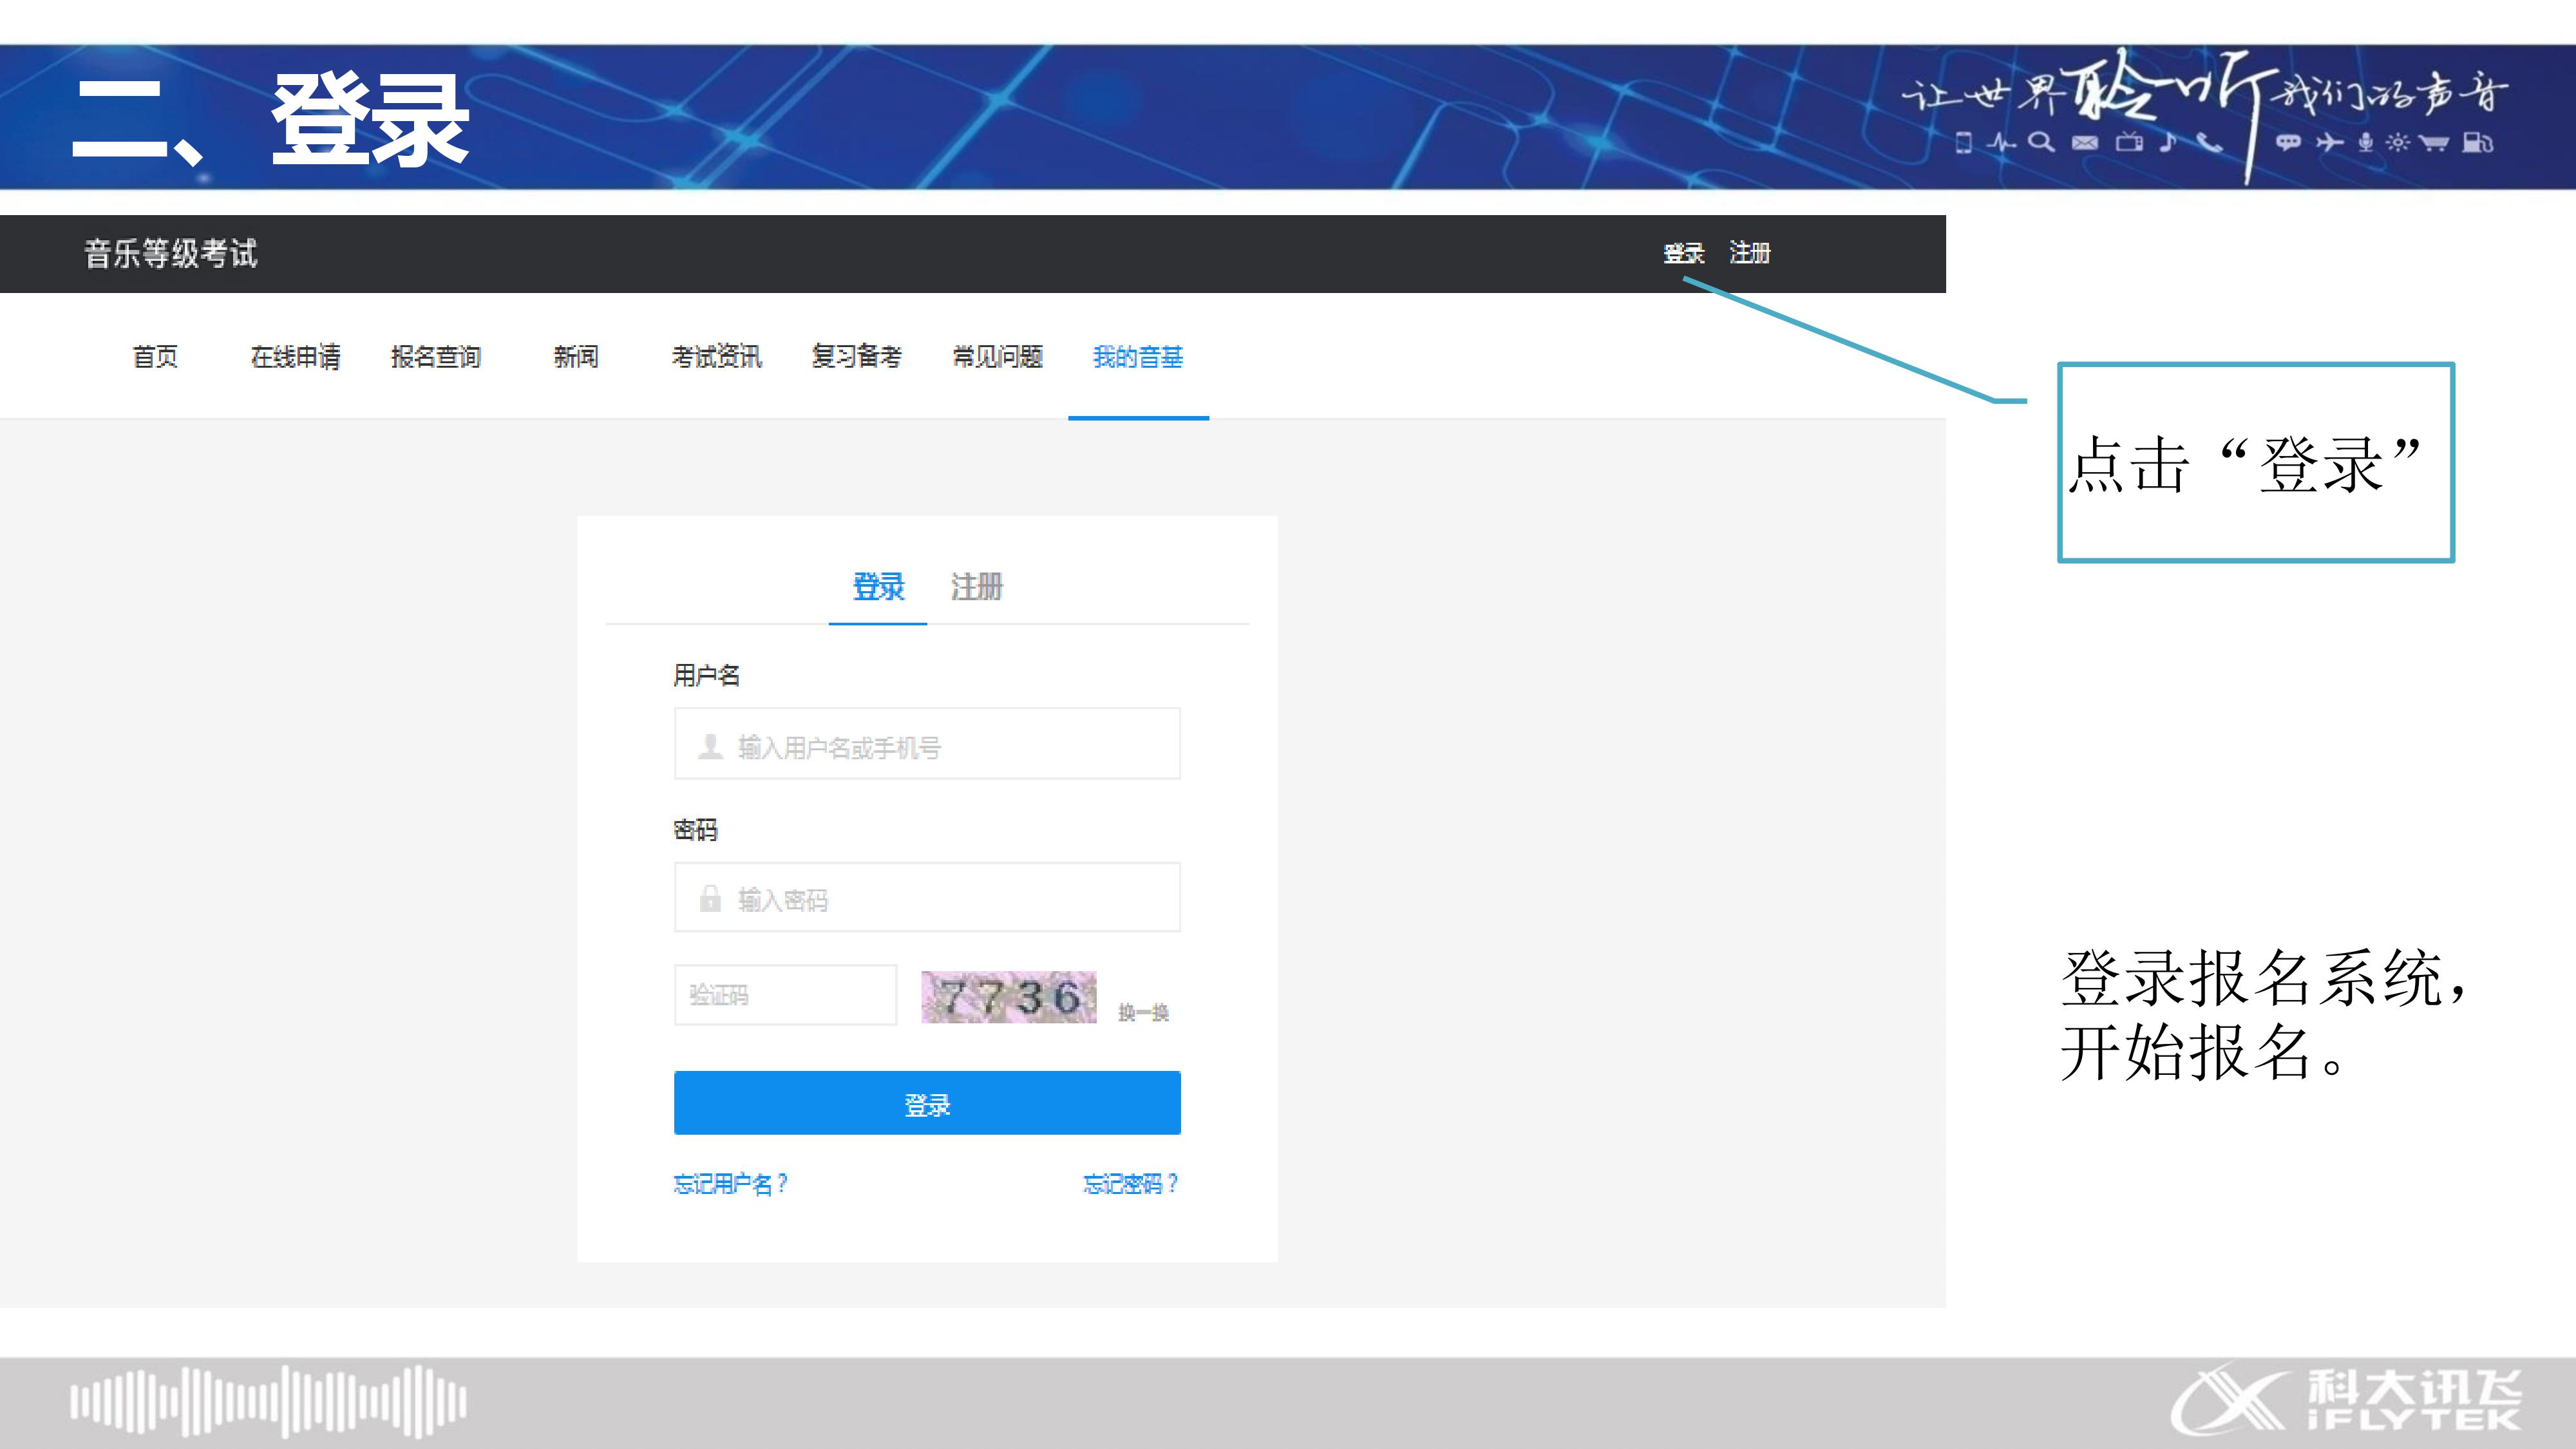This screenshot has width=2576, height=1449.
Task: Click the lock icon in password field
Action: pos(710,898)
